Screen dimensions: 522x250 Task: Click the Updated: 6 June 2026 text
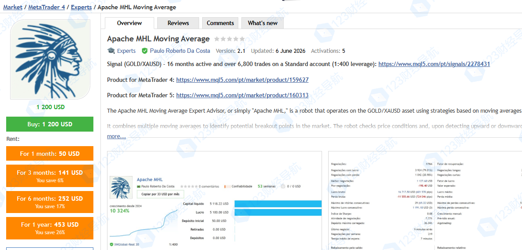[x=278, y=51]
